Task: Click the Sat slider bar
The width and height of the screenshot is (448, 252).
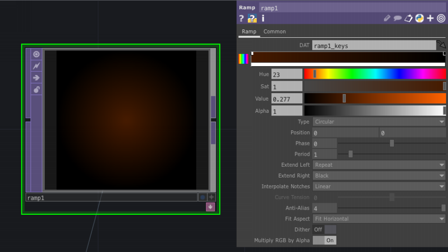Action: pos(375,86)
